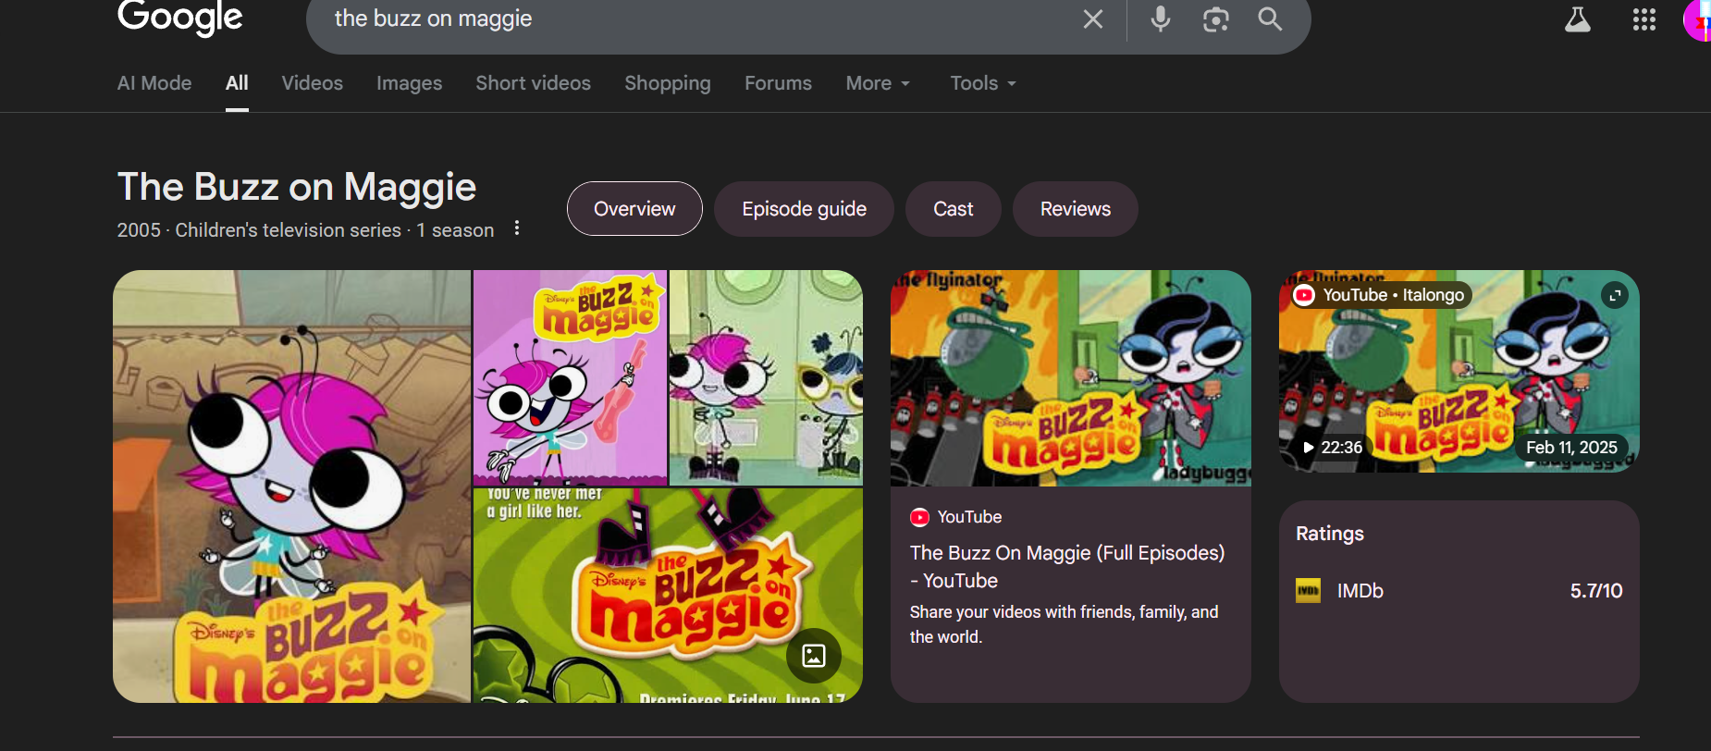1711x751 pixels.
Task: Switch to the Videos tab
Action: click(x=312, y=83)
